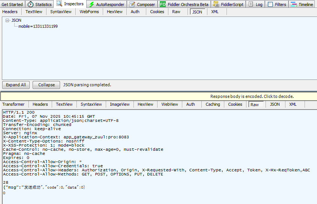Open the response Transformer tab
The image size is (317, 204).
[x=14, y=104]
